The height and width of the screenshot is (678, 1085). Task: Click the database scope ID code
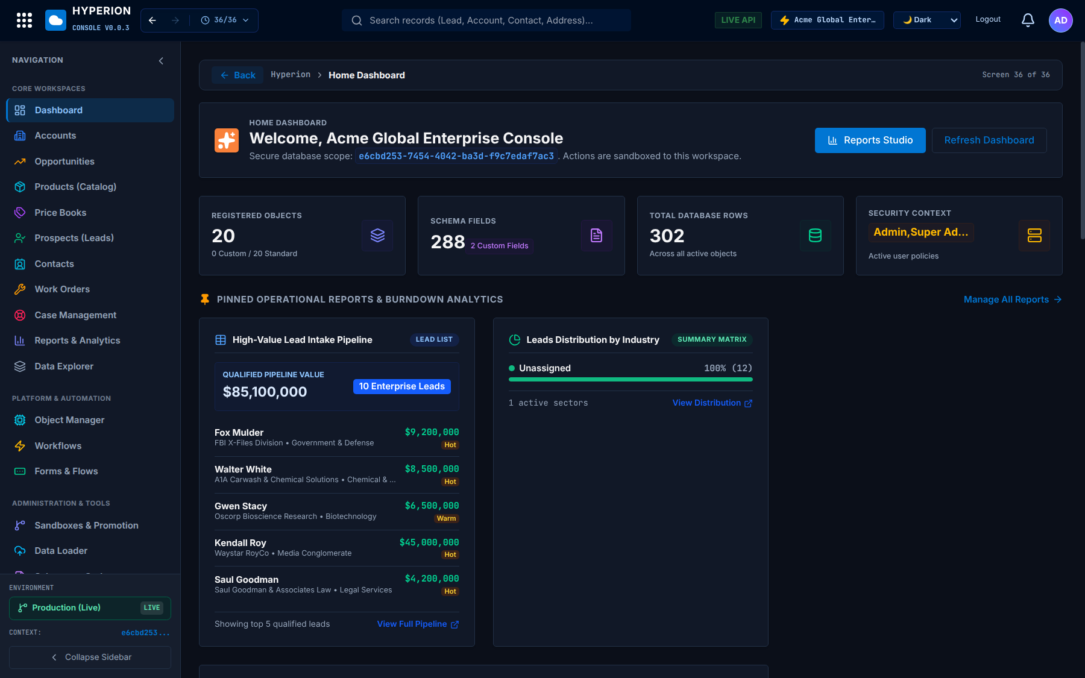(456, 156)
